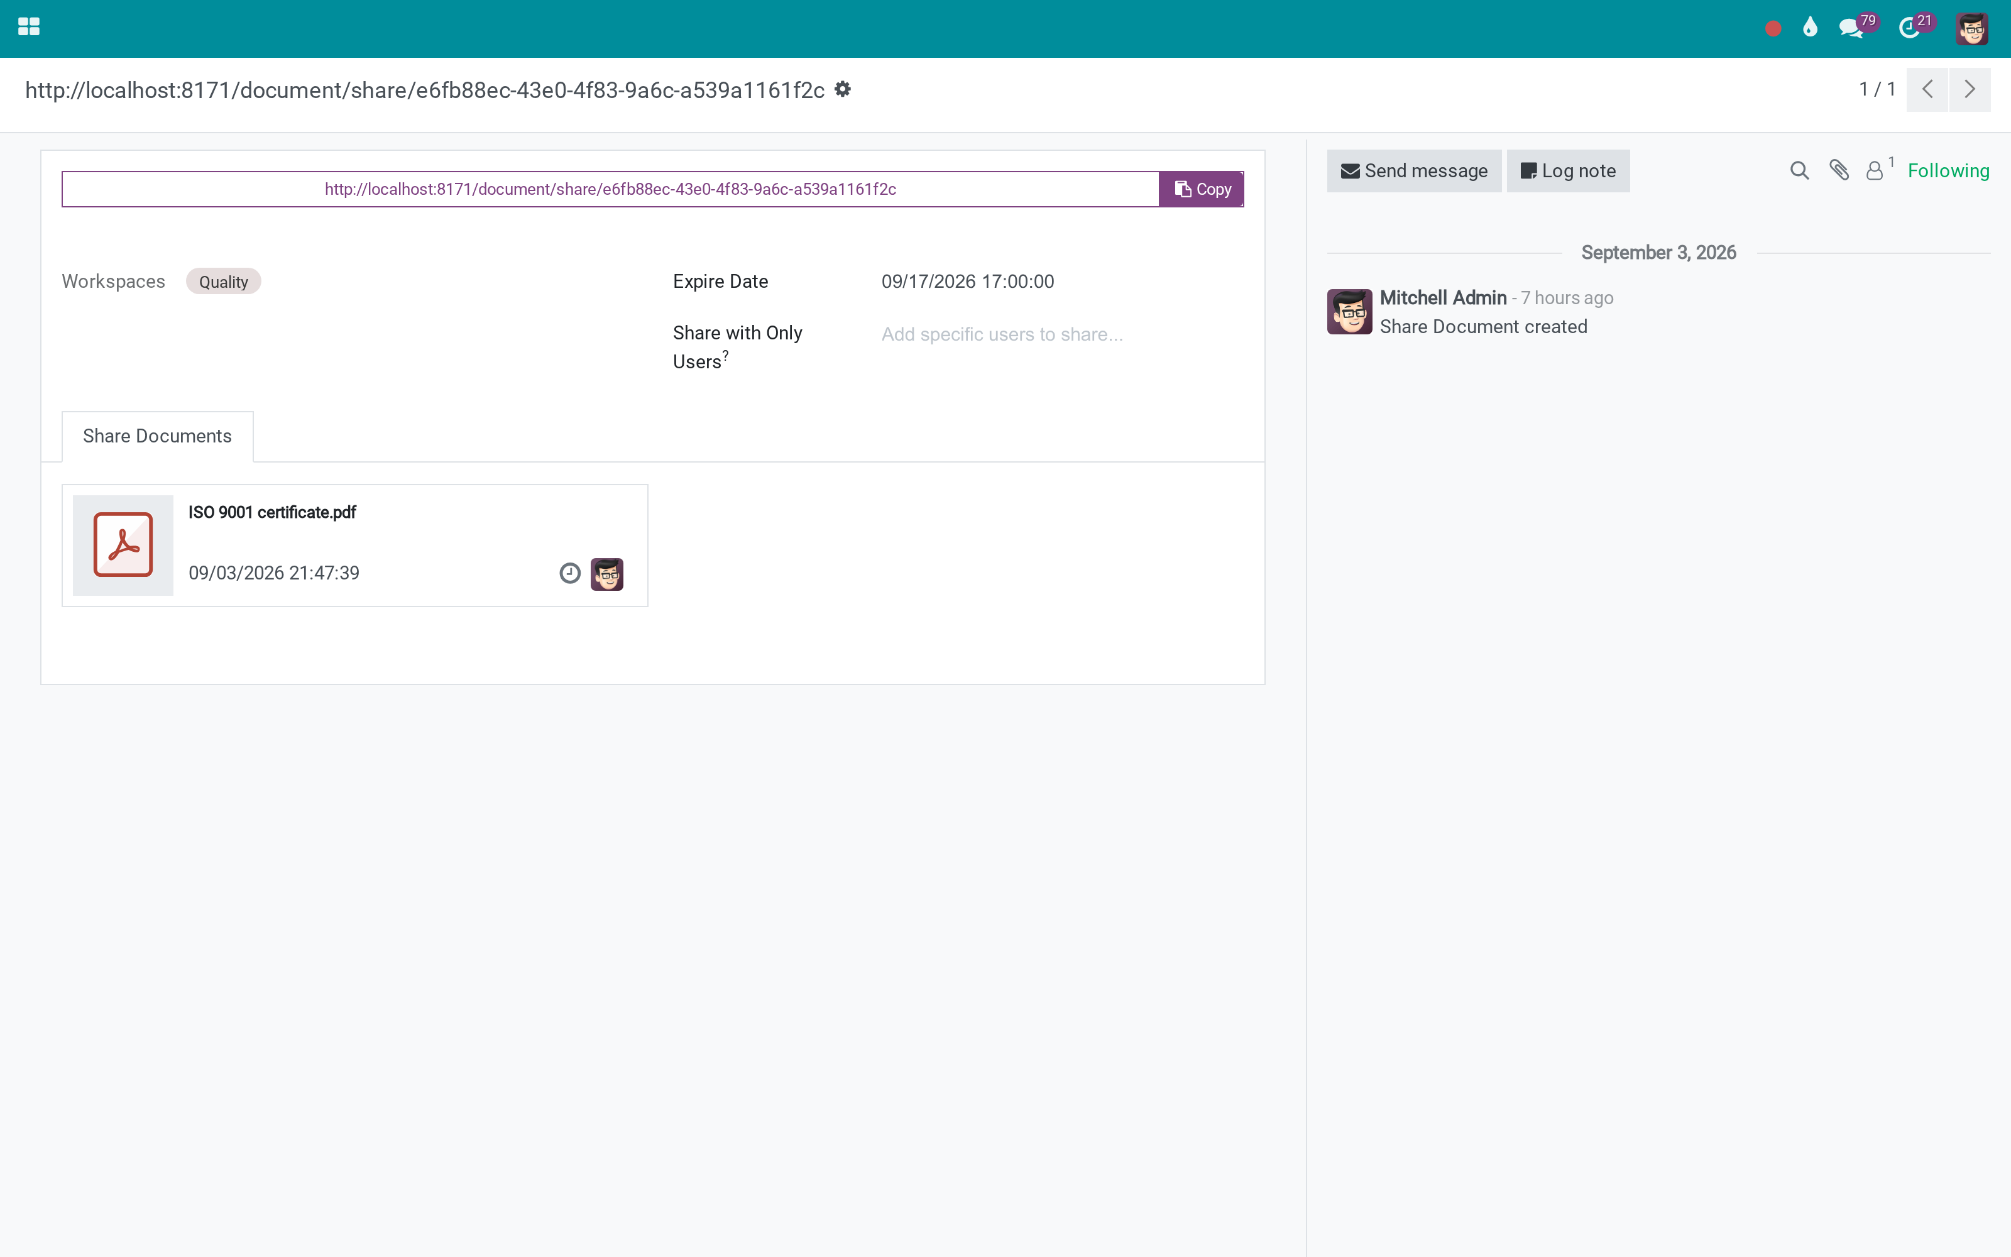Click the attachments paperclip icon
Image resolution: width=2011 pixels, height=1257 pixels.
point(1839,170)
